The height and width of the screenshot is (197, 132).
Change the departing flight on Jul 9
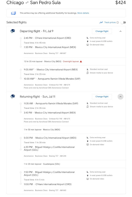(x=102, y=31)
